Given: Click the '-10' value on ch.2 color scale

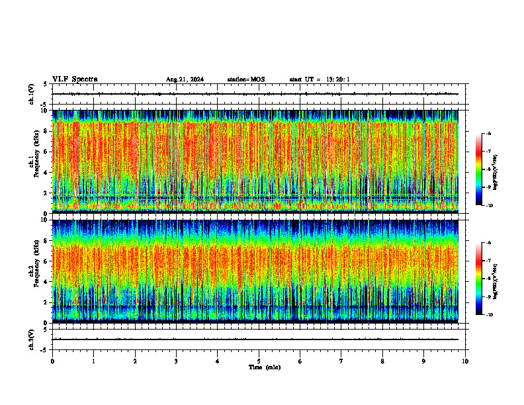Looking at the screenshot, I should 489,314.
